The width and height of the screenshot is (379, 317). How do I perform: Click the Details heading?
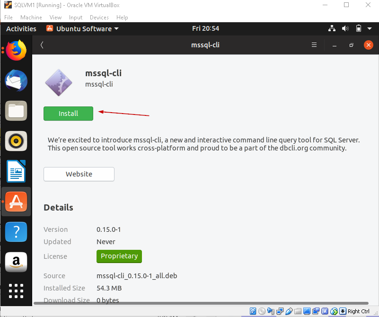[x=59, y=208]
